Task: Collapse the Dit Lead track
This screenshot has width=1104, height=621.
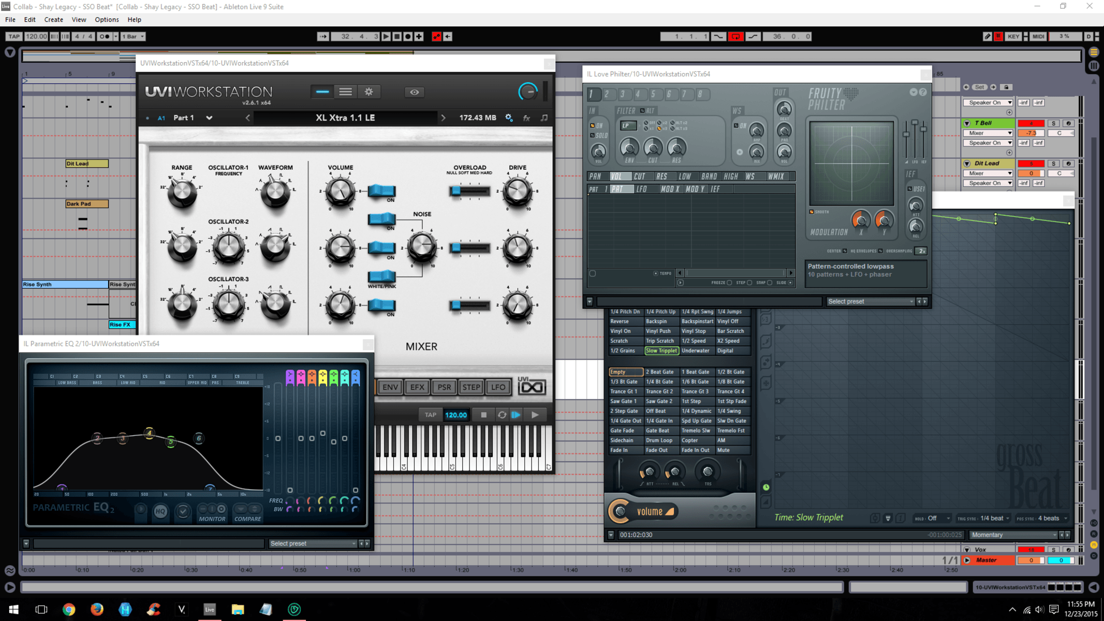Action: (x=967, y=164)
